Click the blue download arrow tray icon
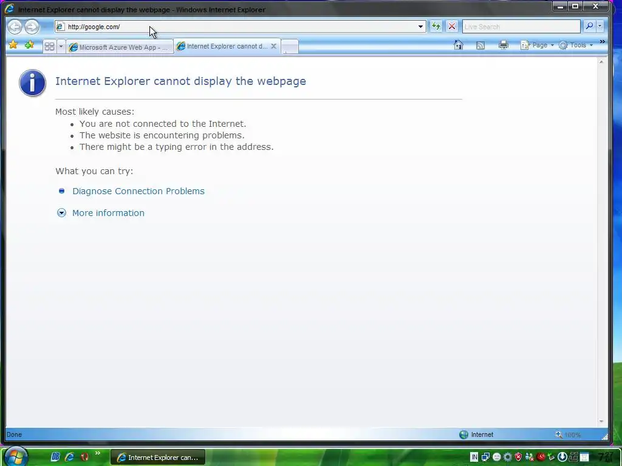This screenshot has width=622, height=466. [x=562, y=457]
